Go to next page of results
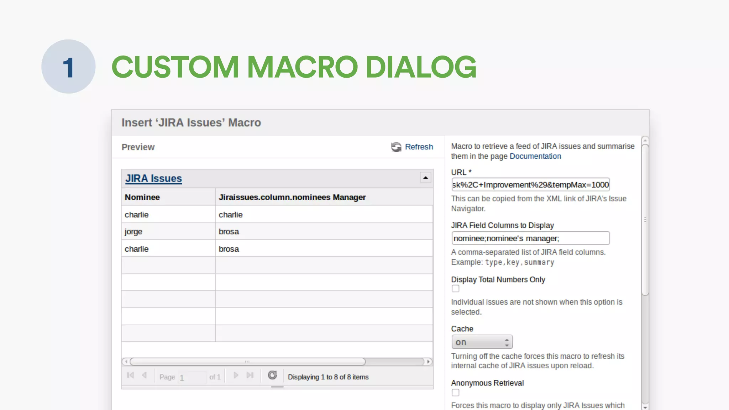 pos(236,375)
